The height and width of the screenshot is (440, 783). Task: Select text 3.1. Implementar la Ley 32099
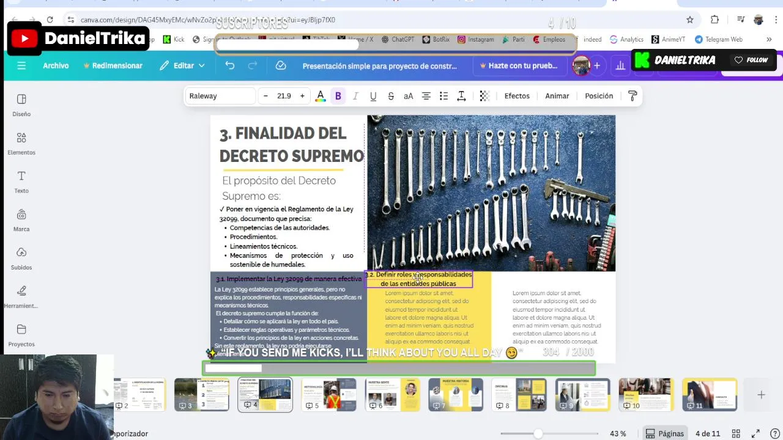(289, 279)
